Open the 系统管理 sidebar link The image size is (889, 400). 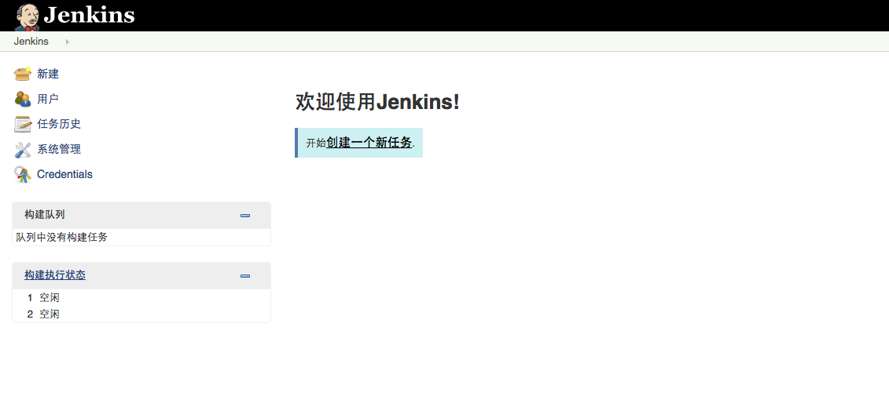click(59, 149)
